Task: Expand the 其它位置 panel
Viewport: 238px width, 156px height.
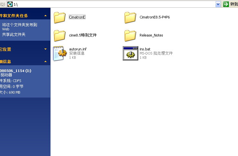Action: 45,49
